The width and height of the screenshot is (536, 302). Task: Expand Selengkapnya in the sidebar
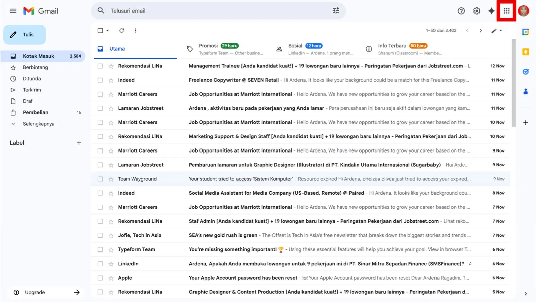(x=39, y=124)
